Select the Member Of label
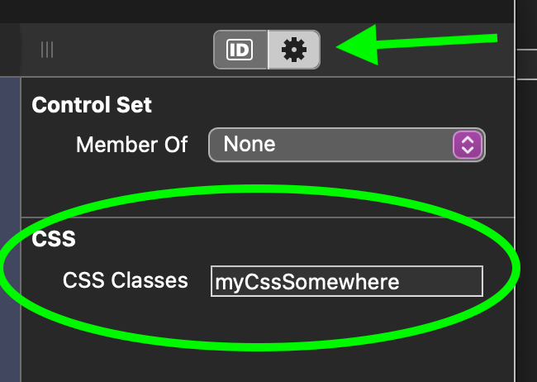Image resolution: width=537 pixels, height=382 pixels. click(132, 145)
